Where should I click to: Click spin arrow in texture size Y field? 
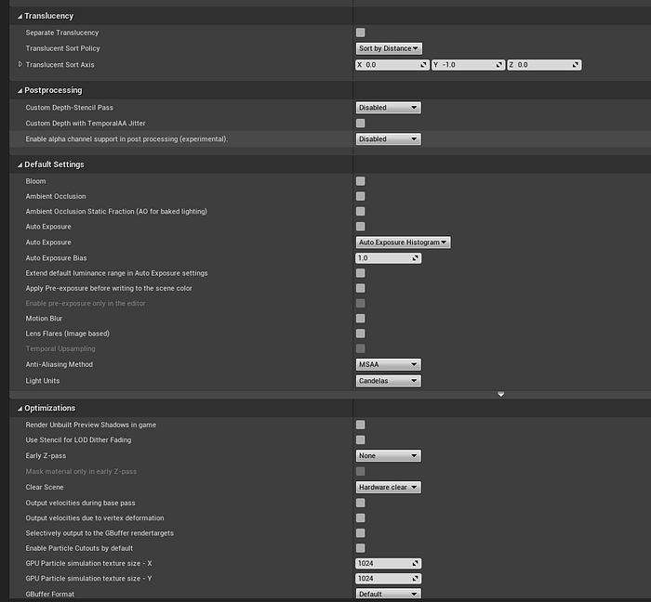(x=415, y=579)
